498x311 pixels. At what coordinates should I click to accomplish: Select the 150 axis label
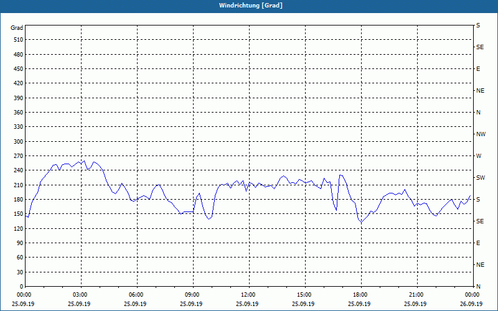tap(19, 213)
